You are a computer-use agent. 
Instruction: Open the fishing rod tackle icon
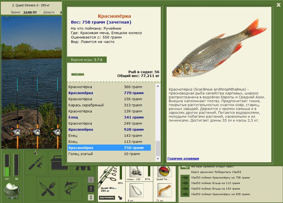[x=36, y=163]
